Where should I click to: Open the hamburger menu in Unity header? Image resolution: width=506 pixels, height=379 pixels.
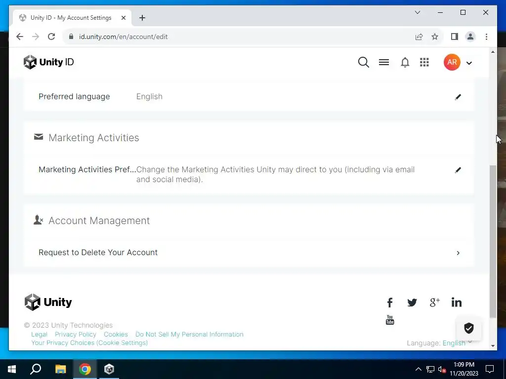click(383, 62)
